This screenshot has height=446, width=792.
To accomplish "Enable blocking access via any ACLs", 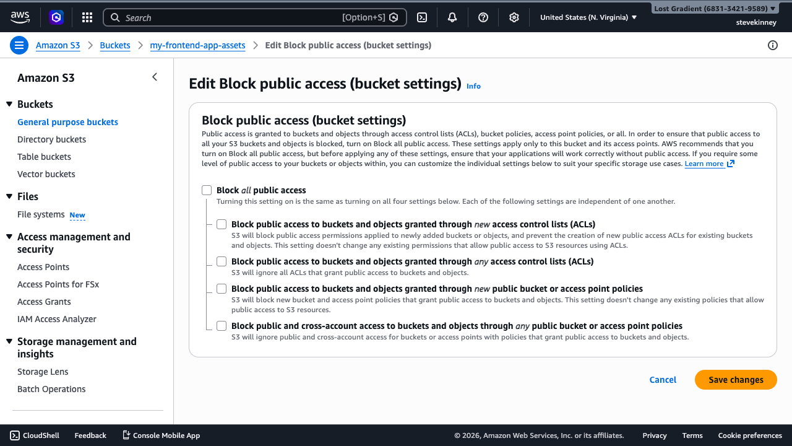I will click(x=222, y=261).
